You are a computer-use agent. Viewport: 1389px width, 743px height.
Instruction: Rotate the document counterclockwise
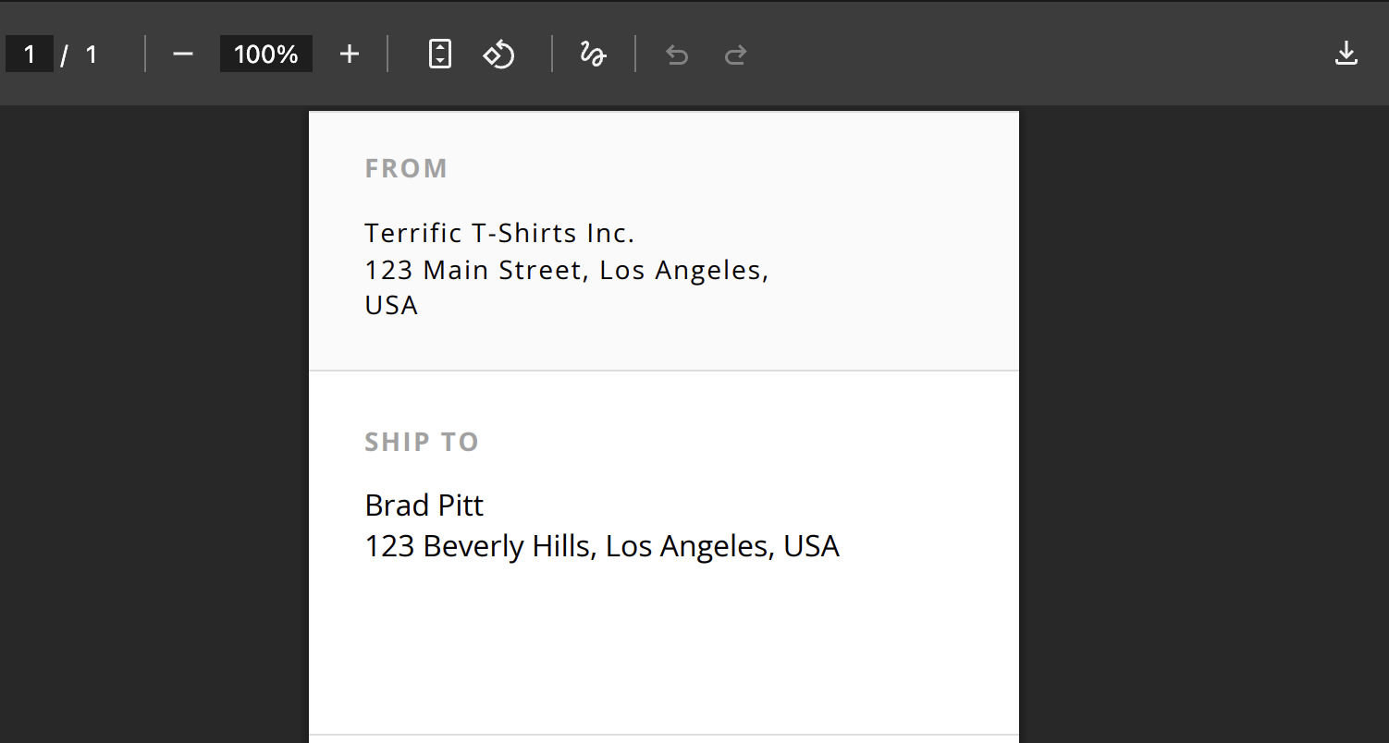499,55
